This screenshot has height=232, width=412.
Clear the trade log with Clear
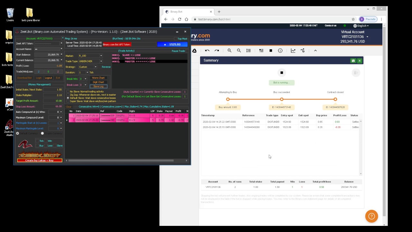(69, 107)
